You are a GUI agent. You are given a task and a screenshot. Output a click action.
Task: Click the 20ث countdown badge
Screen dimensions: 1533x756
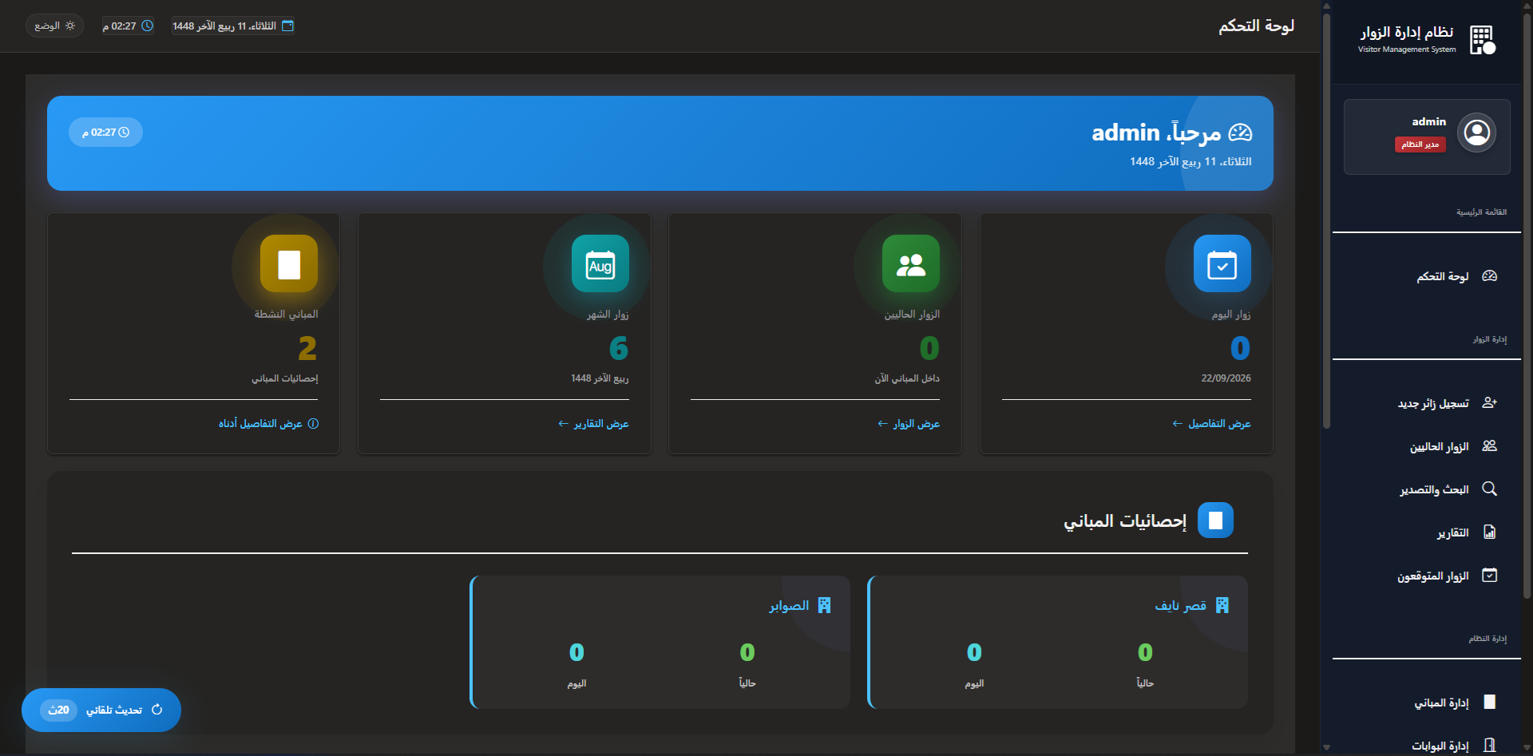(x=58, y=710)
